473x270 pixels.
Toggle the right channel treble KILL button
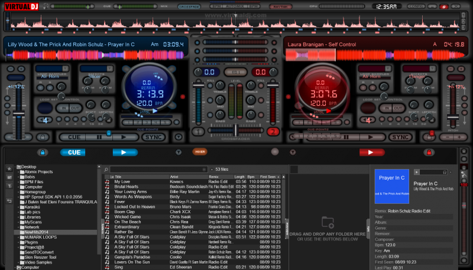point(261,86)
